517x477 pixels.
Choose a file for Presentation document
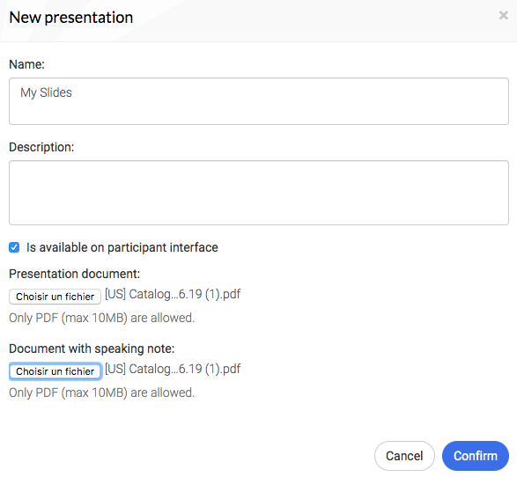click(55, 297)
